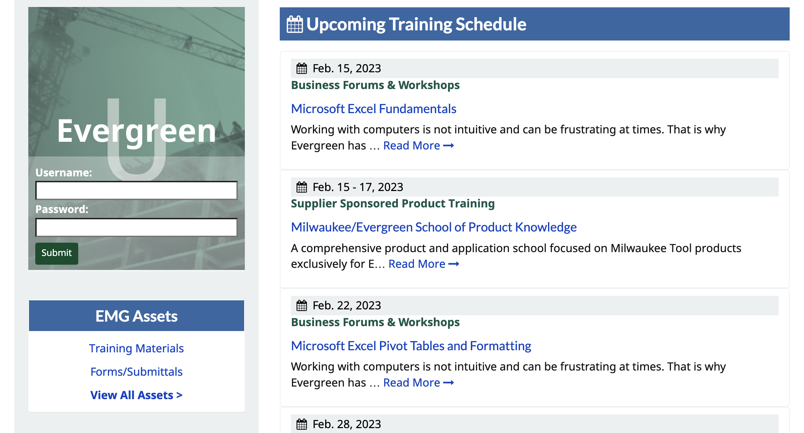Screen dimensions: 804x433
Task: Open Training Materials link
Action: [x=136, y=348]
